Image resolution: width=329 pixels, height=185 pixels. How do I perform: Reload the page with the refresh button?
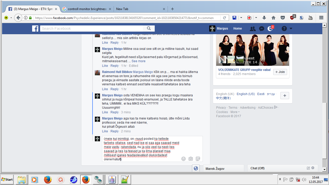(x=224, y=18)
